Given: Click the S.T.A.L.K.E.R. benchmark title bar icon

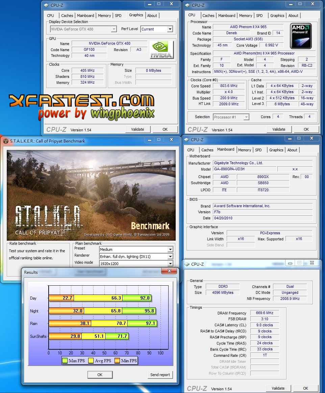Looking at the screenshot, I should [x=6, y=141].
